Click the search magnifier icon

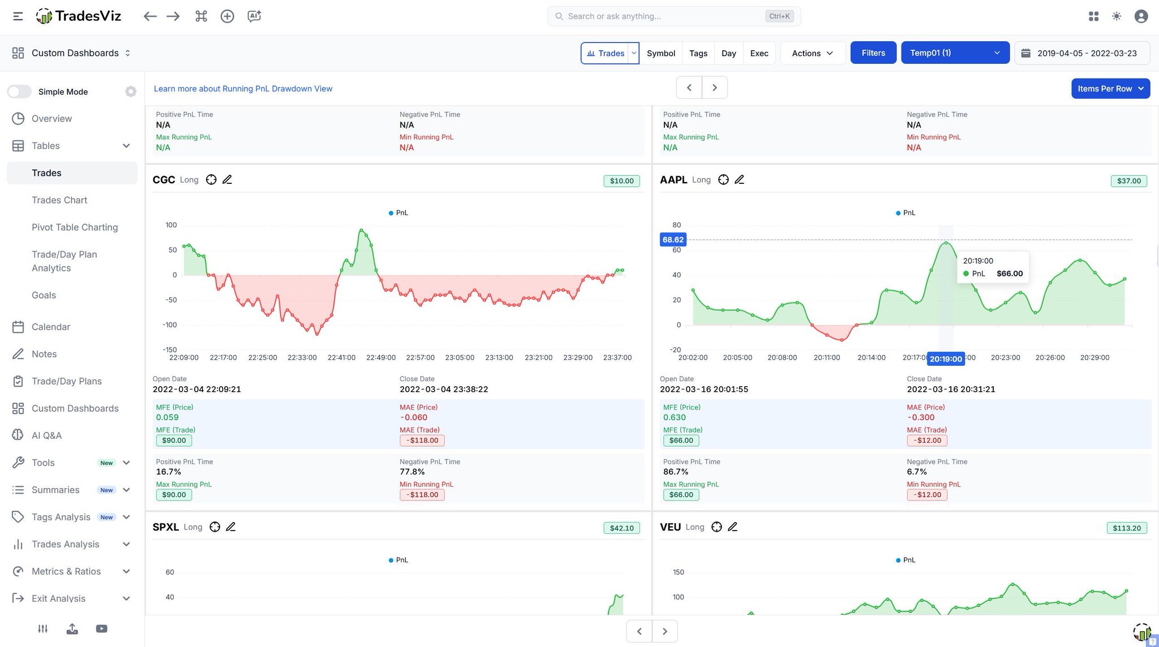point(559,16)
